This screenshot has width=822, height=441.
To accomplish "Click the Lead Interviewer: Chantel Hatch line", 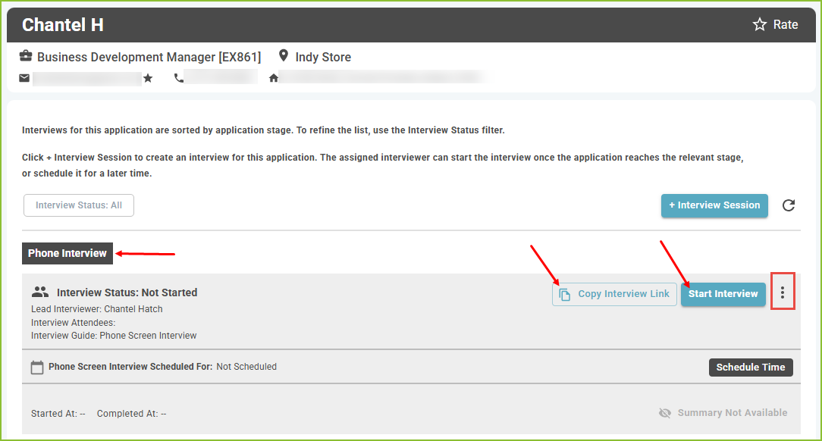I will click(x=97, y=309).
